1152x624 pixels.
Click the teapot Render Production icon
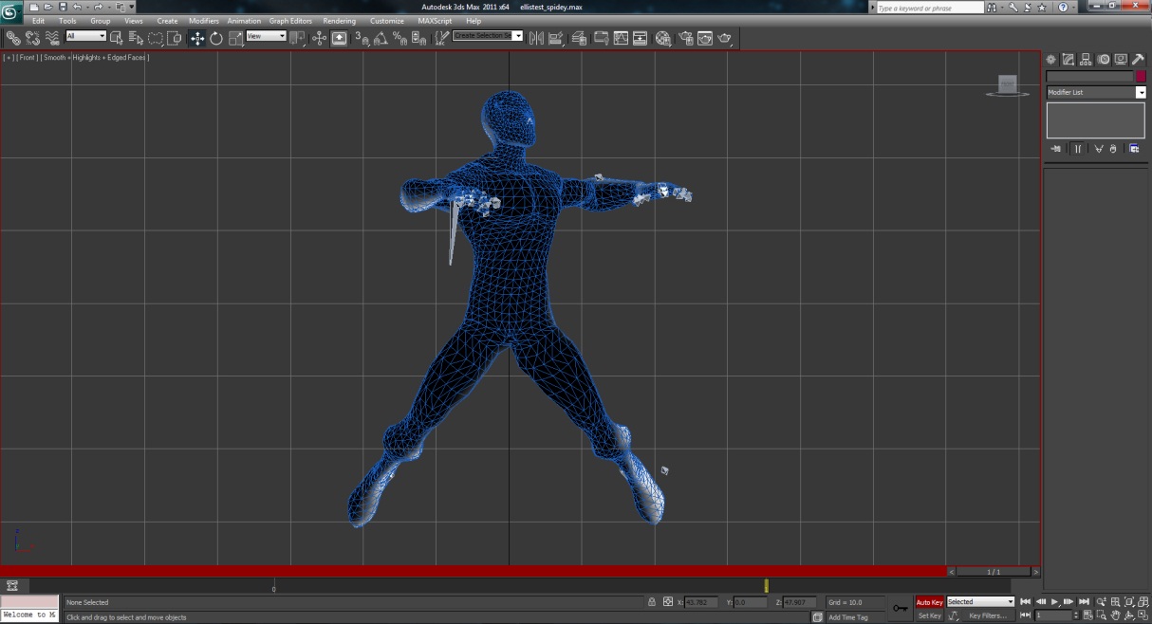point(725,39)
